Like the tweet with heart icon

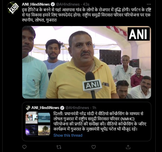point(94,147)
